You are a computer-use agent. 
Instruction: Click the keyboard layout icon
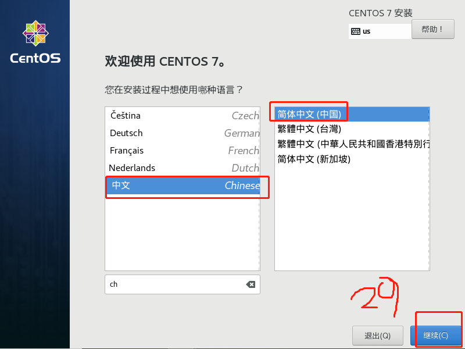[x=356, y=31]
